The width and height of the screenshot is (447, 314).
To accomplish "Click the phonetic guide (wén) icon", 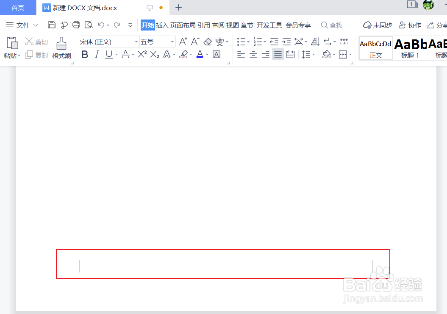I will [219, 42].
